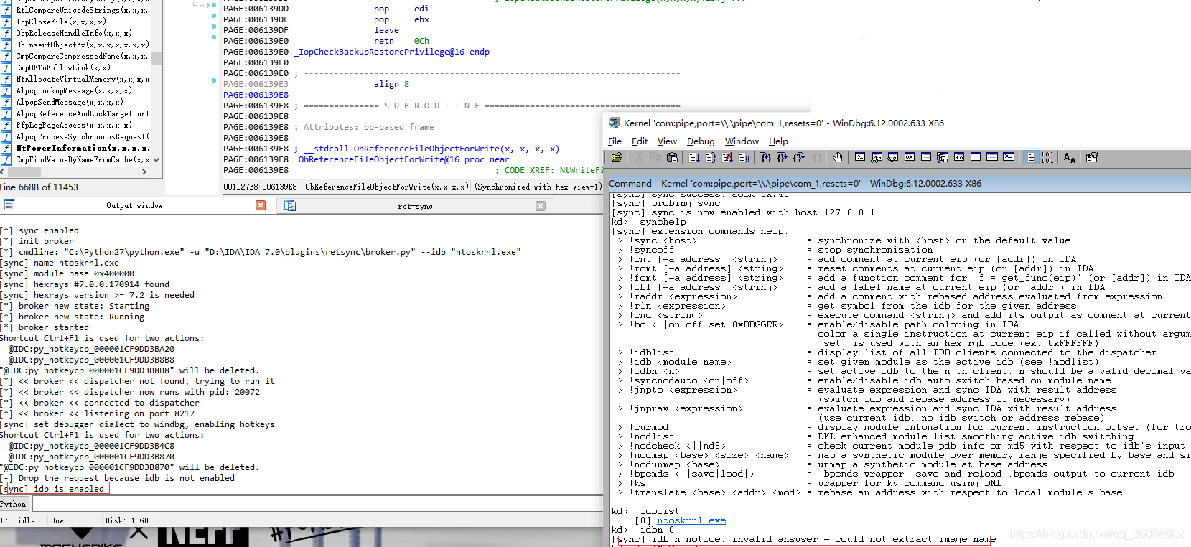
Task: Open the Memory window icon in WinDbg
Action: 926,157
